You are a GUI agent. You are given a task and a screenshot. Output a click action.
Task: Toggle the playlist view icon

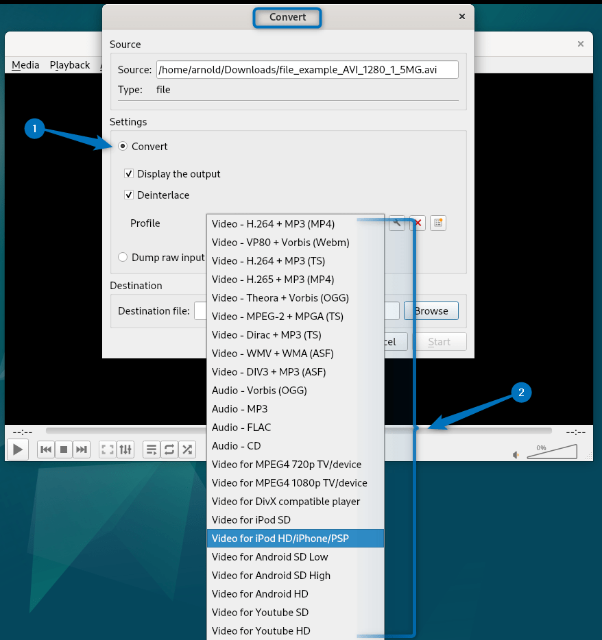[x=152, y=450]
